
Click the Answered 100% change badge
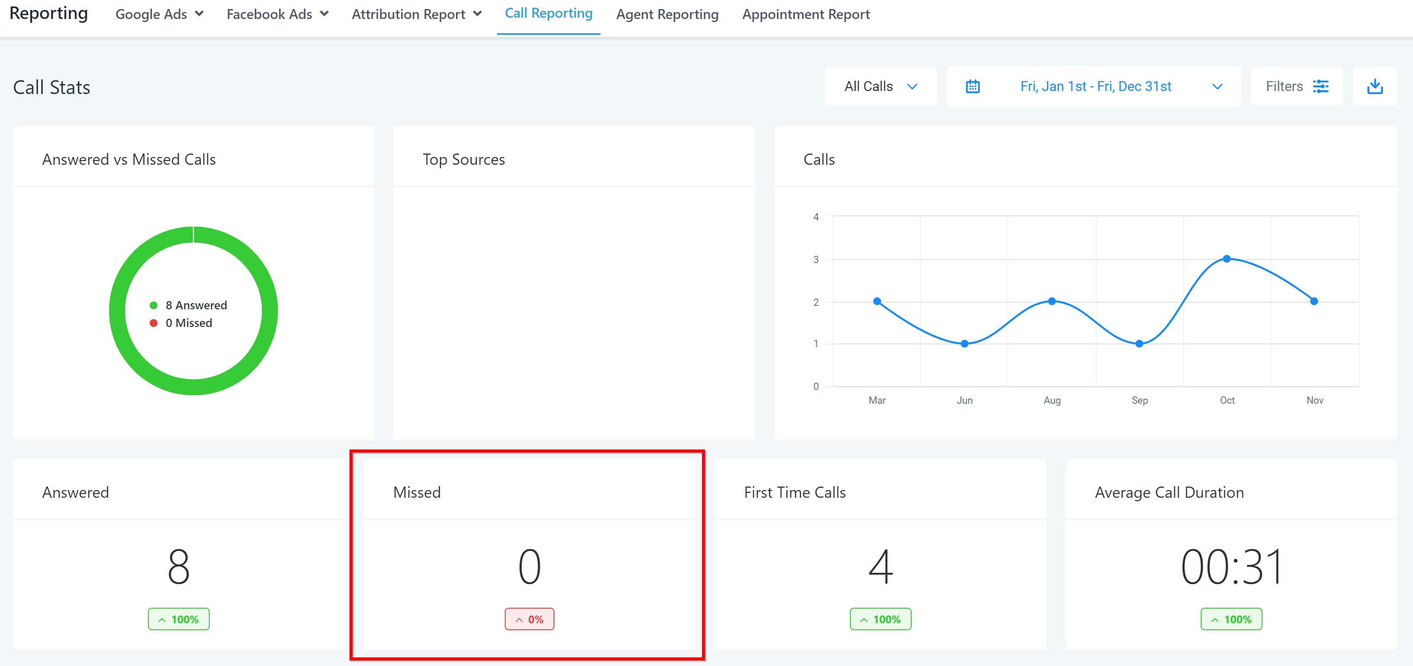pos(178,619)
